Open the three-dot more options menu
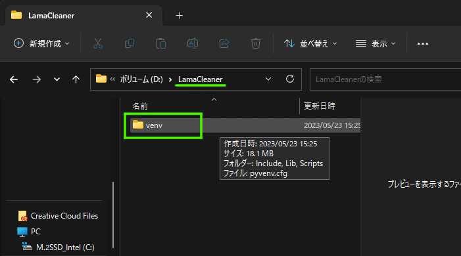461x256 pixels. pyautogui.click(x=423, y=44)
